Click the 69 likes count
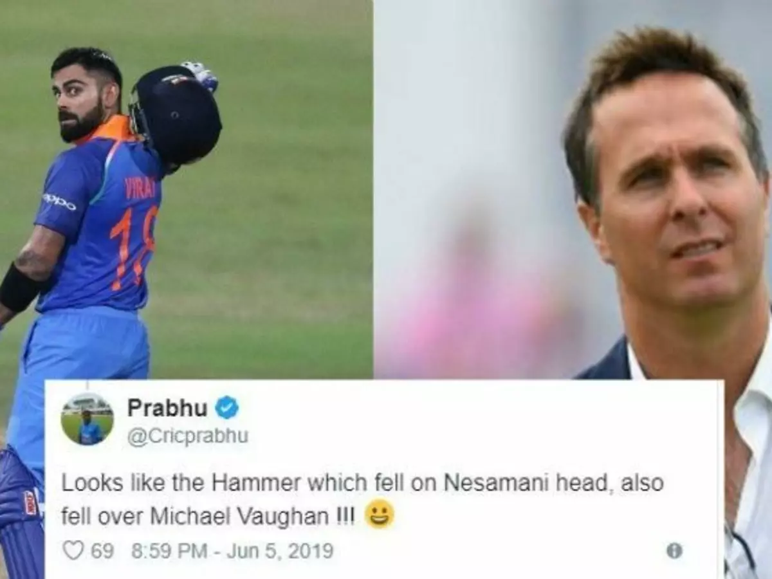772x579 pixels. tap(102, 551)
